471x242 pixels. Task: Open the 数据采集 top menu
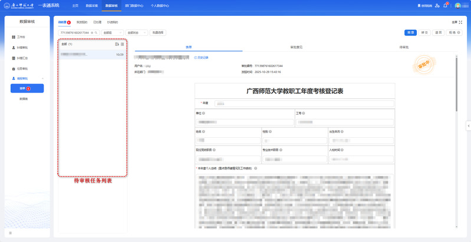pyautogui.click(x=92, y=5)
